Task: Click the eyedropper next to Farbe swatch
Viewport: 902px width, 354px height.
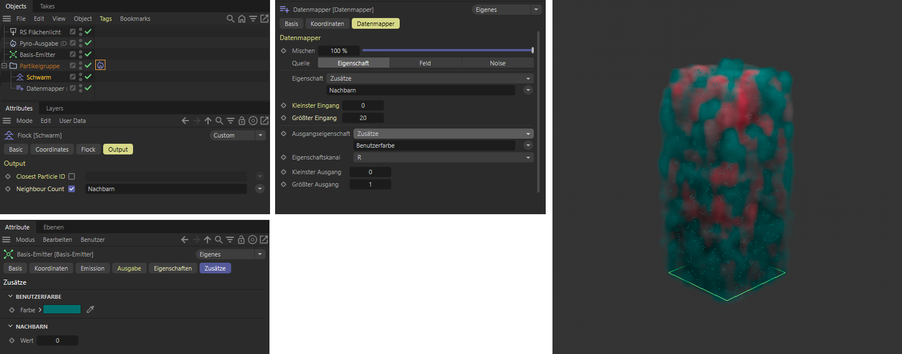Action: (90, 309)
